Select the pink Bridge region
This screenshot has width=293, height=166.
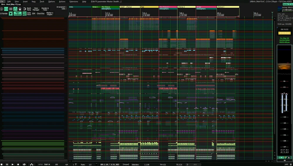point(206,7)
